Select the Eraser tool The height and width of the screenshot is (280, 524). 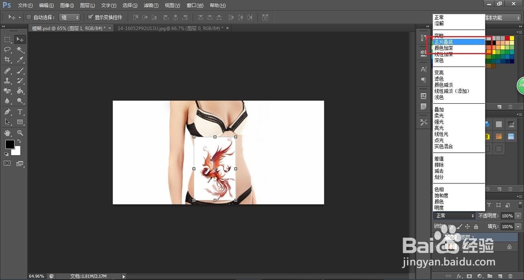tap(7, 91)
